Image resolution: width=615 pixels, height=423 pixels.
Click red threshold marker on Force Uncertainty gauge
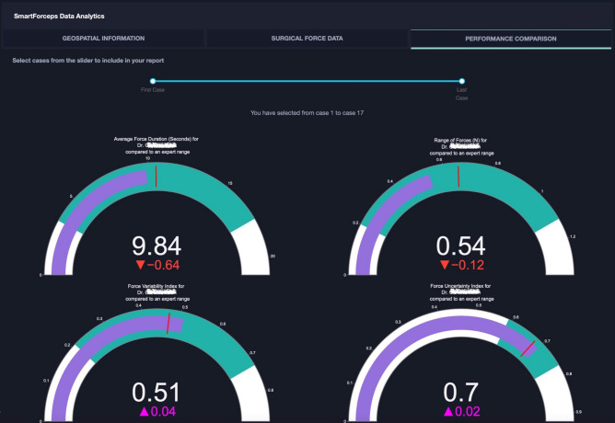click(x=528, y=348)
